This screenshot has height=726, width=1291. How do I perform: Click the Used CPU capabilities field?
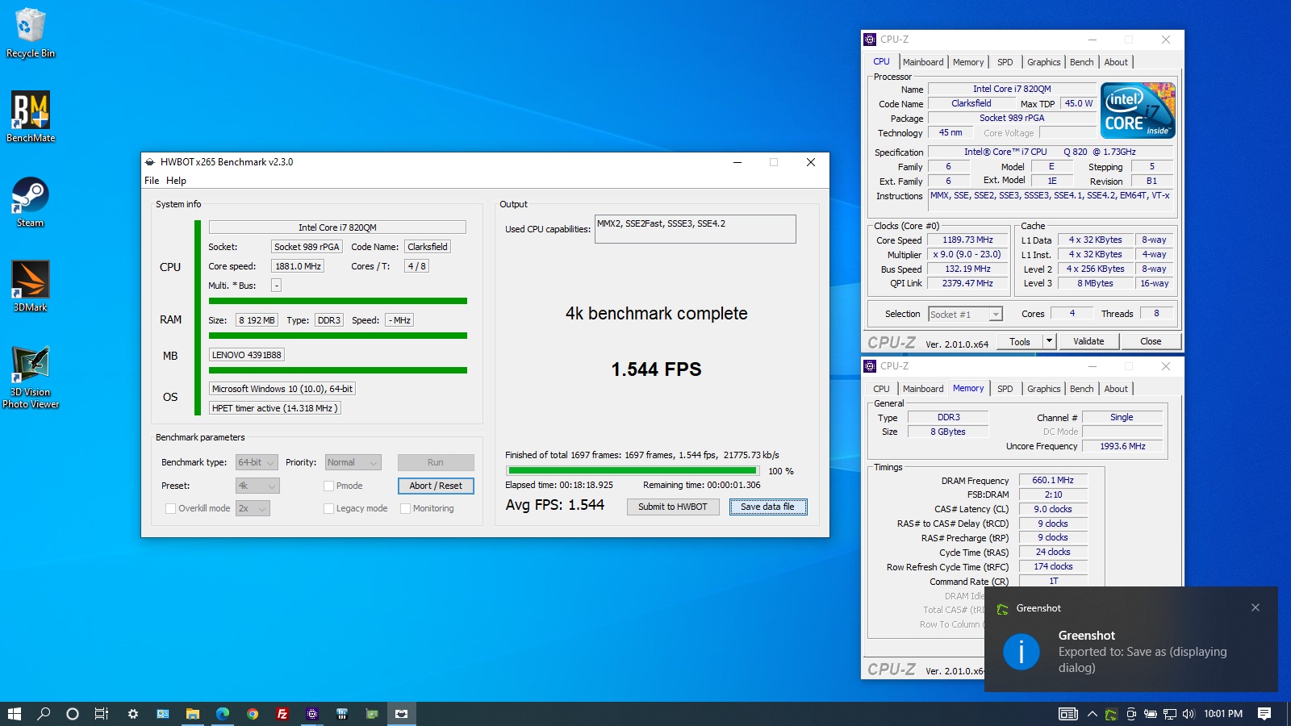coord(695,229)
